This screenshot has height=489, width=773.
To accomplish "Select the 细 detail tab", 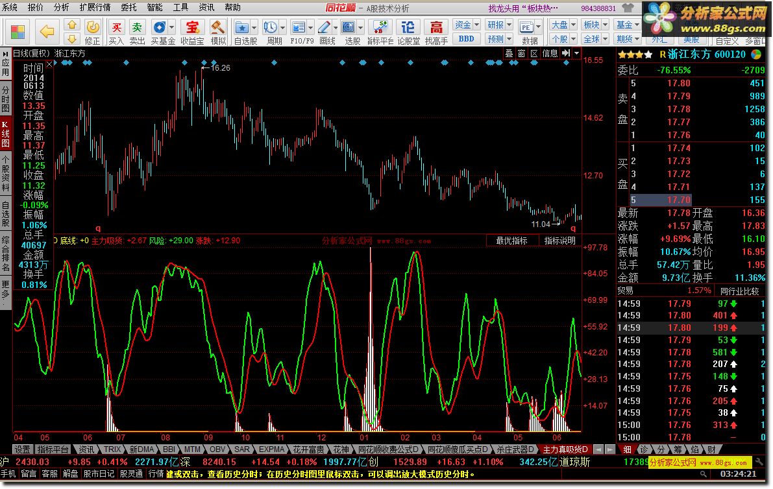I will coord(626,449).
